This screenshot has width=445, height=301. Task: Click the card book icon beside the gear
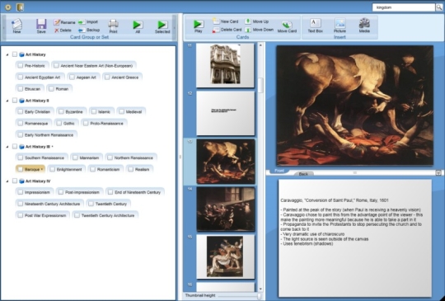pyautogui.click(x=20, y=7)
